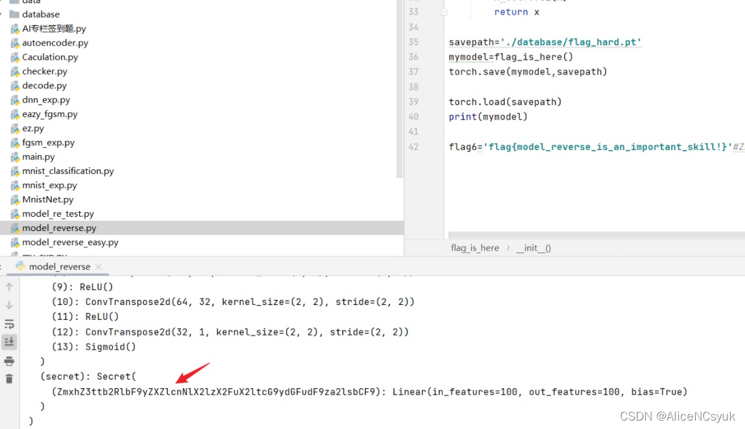Screen dimensions: 745x429
Task: Click the folder icon of database
Action: 14,14
